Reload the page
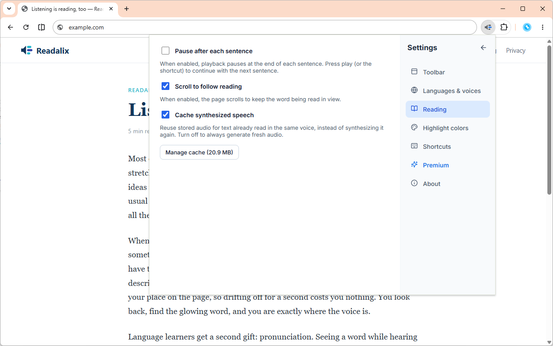This screenshot has height=346, width=553. click(26, 27)
